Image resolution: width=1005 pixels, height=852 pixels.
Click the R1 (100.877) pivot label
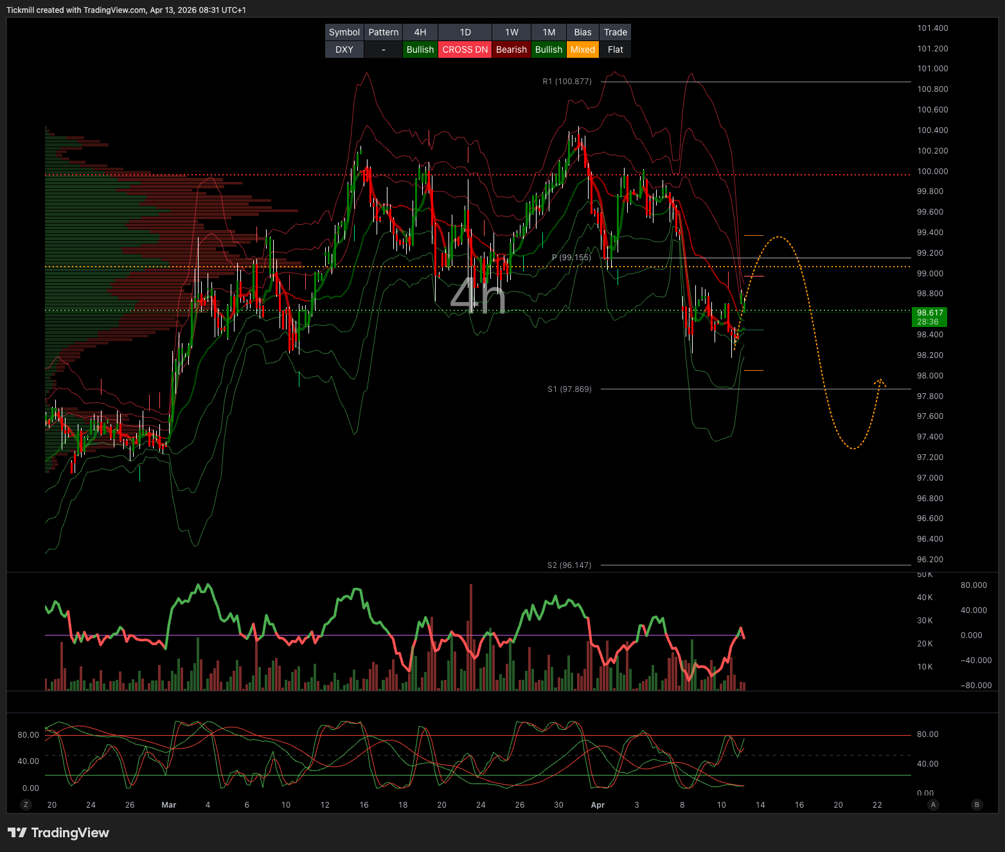567,82
